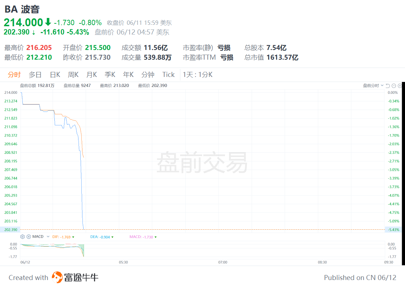The width and height of the screenshot is (405, 289).
Task: Open the DEA value dropdown triangle
Action: pyautogui.click(x=112, y=237)
